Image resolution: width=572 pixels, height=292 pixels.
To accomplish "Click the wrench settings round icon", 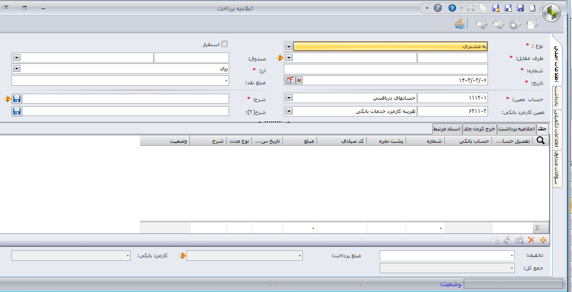I will (438, 8).
